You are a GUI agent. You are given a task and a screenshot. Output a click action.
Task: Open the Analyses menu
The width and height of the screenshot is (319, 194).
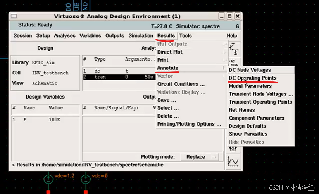[64, 36]
